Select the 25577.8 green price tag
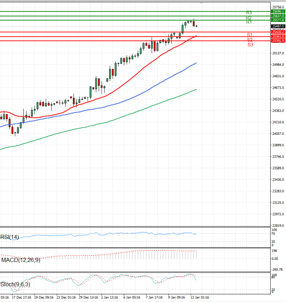The height and width of the screenshot is (302, 286). tap(277, 20)
